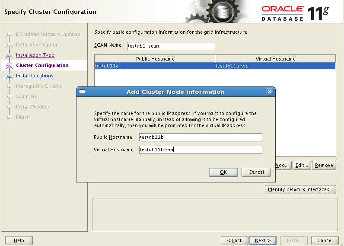Click the Add... button
344x246 pixels.
(283, 165)
